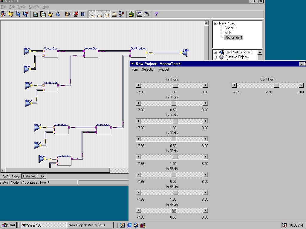Screen dimensions: 306x229
Task: Click the right arrow of first In:FPoint slider
Action: click(205, 85)
